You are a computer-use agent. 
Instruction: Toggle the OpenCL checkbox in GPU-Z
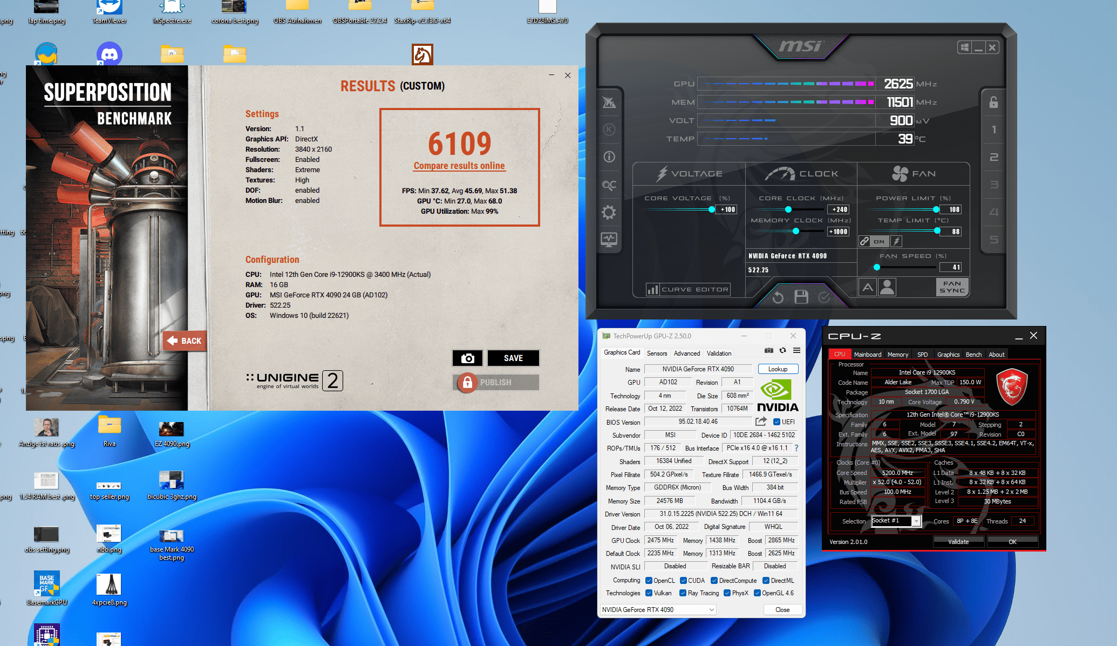pos(649,581)
